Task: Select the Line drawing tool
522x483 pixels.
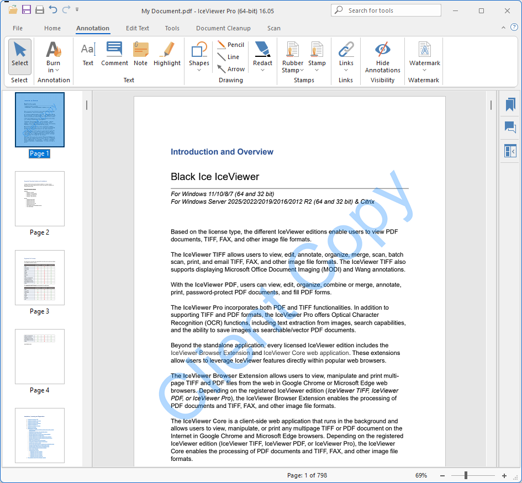Action: 228,57
